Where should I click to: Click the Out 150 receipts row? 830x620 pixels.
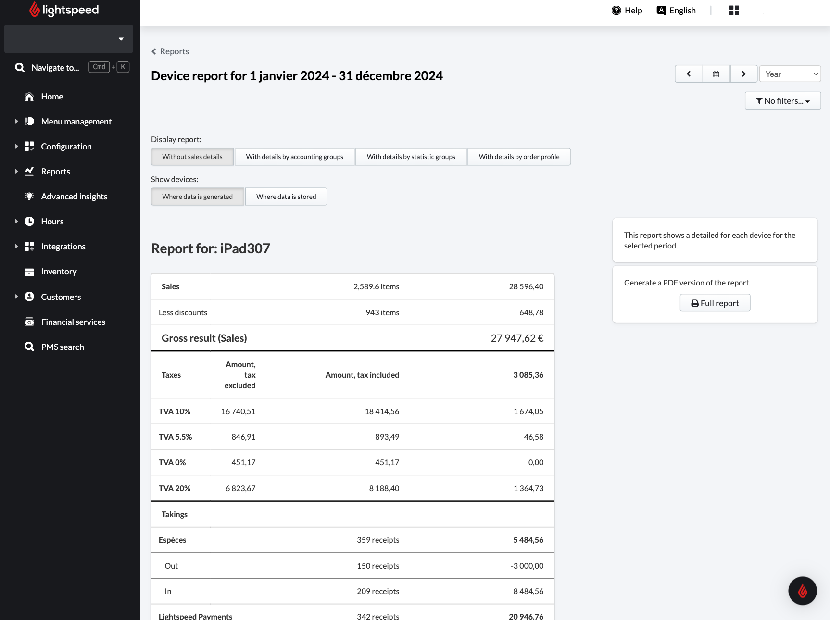click(352, 566)
